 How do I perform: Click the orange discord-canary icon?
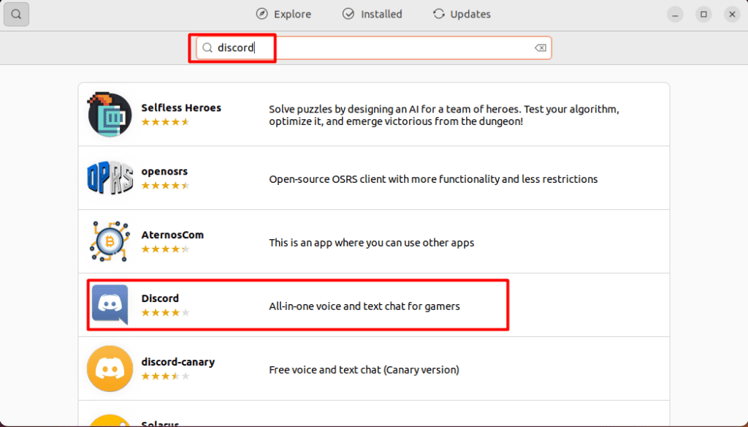tap(110, 369)
